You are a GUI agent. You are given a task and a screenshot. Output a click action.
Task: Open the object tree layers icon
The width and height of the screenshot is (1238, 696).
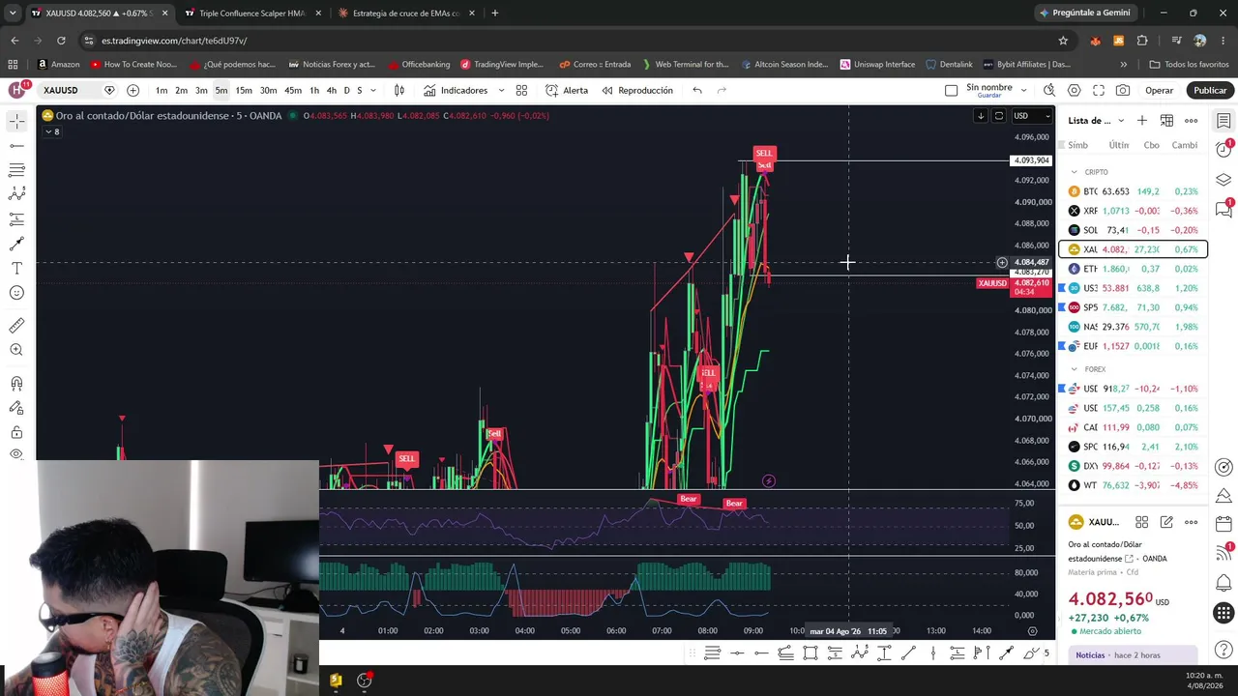tap(1223, 180)
